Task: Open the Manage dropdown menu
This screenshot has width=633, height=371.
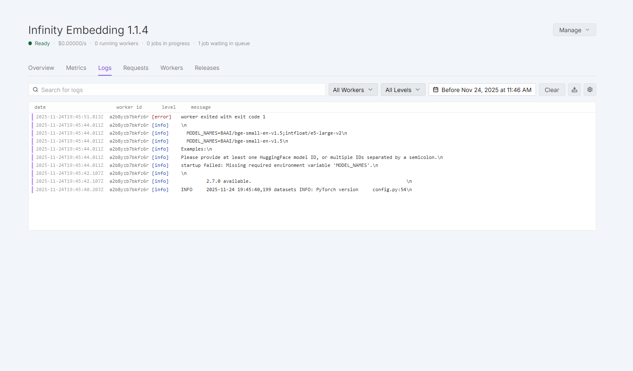Action: point(574,30)
